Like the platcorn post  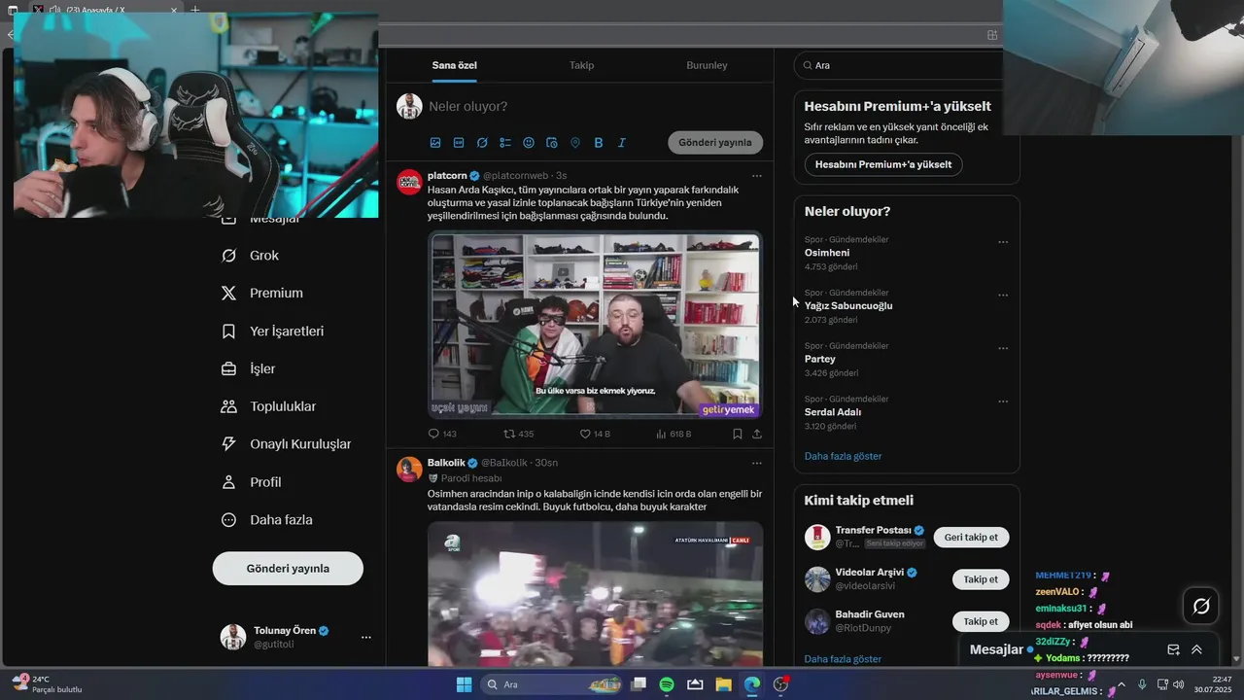pos(595,434)
